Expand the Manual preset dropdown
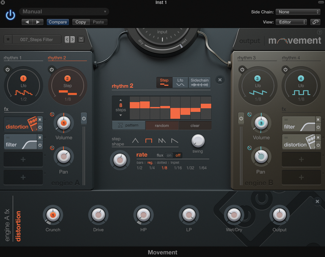Screen dimensions: 325x257 (x=64, y=12)
